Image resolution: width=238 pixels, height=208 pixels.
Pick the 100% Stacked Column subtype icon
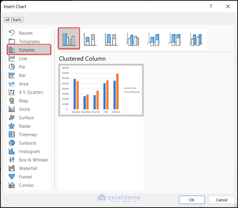(x=111, y=40)
